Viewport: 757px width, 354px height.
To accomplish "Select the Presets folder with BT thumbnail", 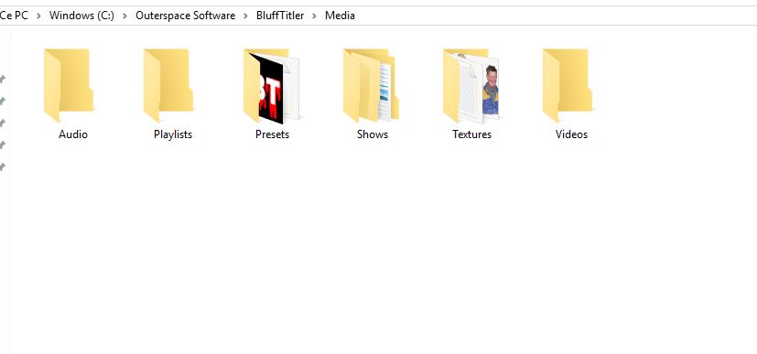I will click(271, 85).
